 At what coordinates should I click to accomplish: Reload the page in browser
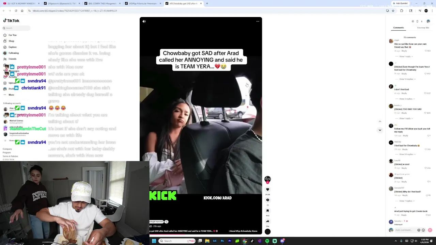pos(16,11)
